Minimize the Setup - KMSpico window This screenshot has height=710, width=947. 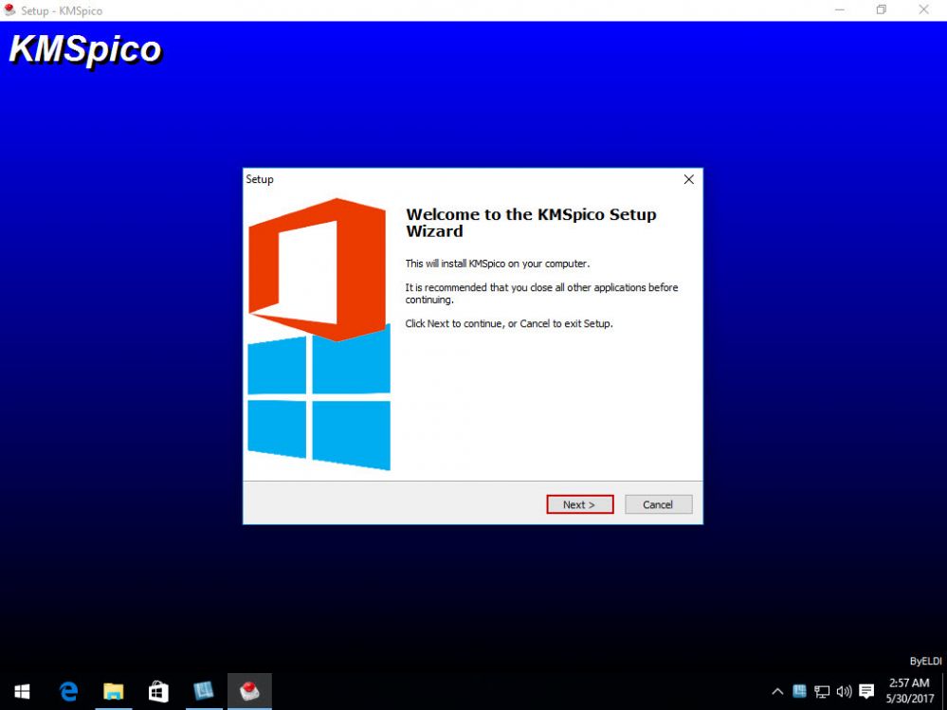pos(840,10)
